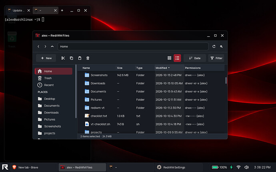Image resolution: width=276 pixels, height=172 pixels.
Task: Click the 3:38:22 PM clock
Action: point(262,168)
